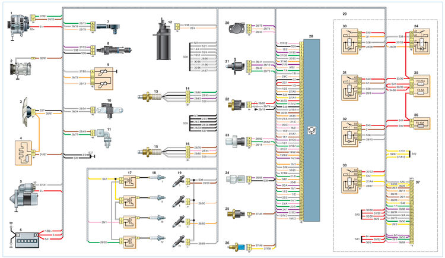The width and height of the screenshot is (445, 258).
Task: Select the bracket-mounted sensor numbered 10
Action: [x=110, y=111]
